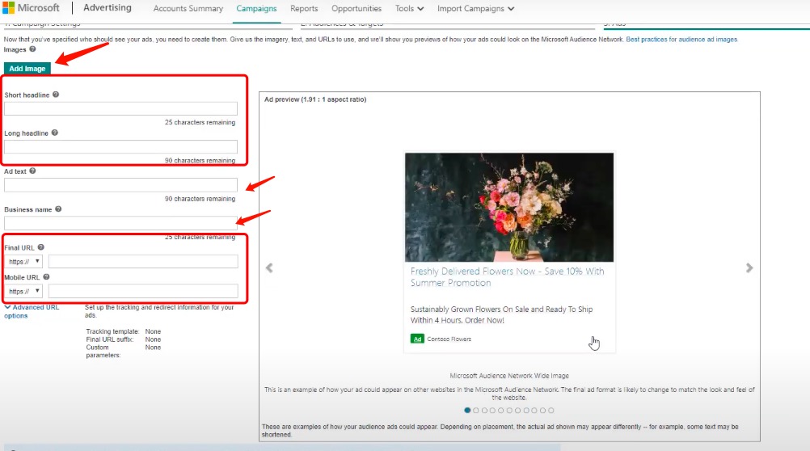
Task: Click the flower bouquet preview image
Action: click(x=509, y=207)
